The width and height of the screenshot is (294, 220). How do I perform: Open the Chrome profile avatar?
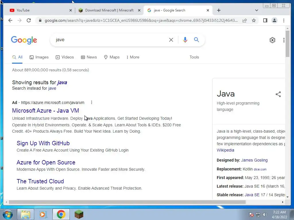pos(274,20)
